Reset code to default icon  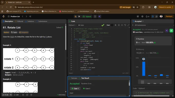pyautogui.click(x=125, y=25)
